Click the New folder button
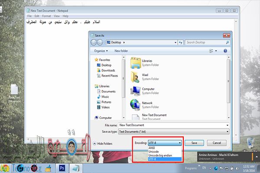 coord(122,51)
